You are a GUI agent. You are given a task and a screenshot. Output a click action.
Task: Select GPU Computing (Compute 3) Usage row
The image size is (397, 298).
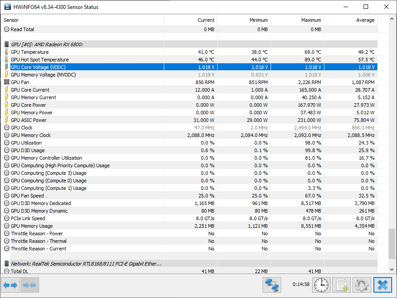click(x=189, y=173)
